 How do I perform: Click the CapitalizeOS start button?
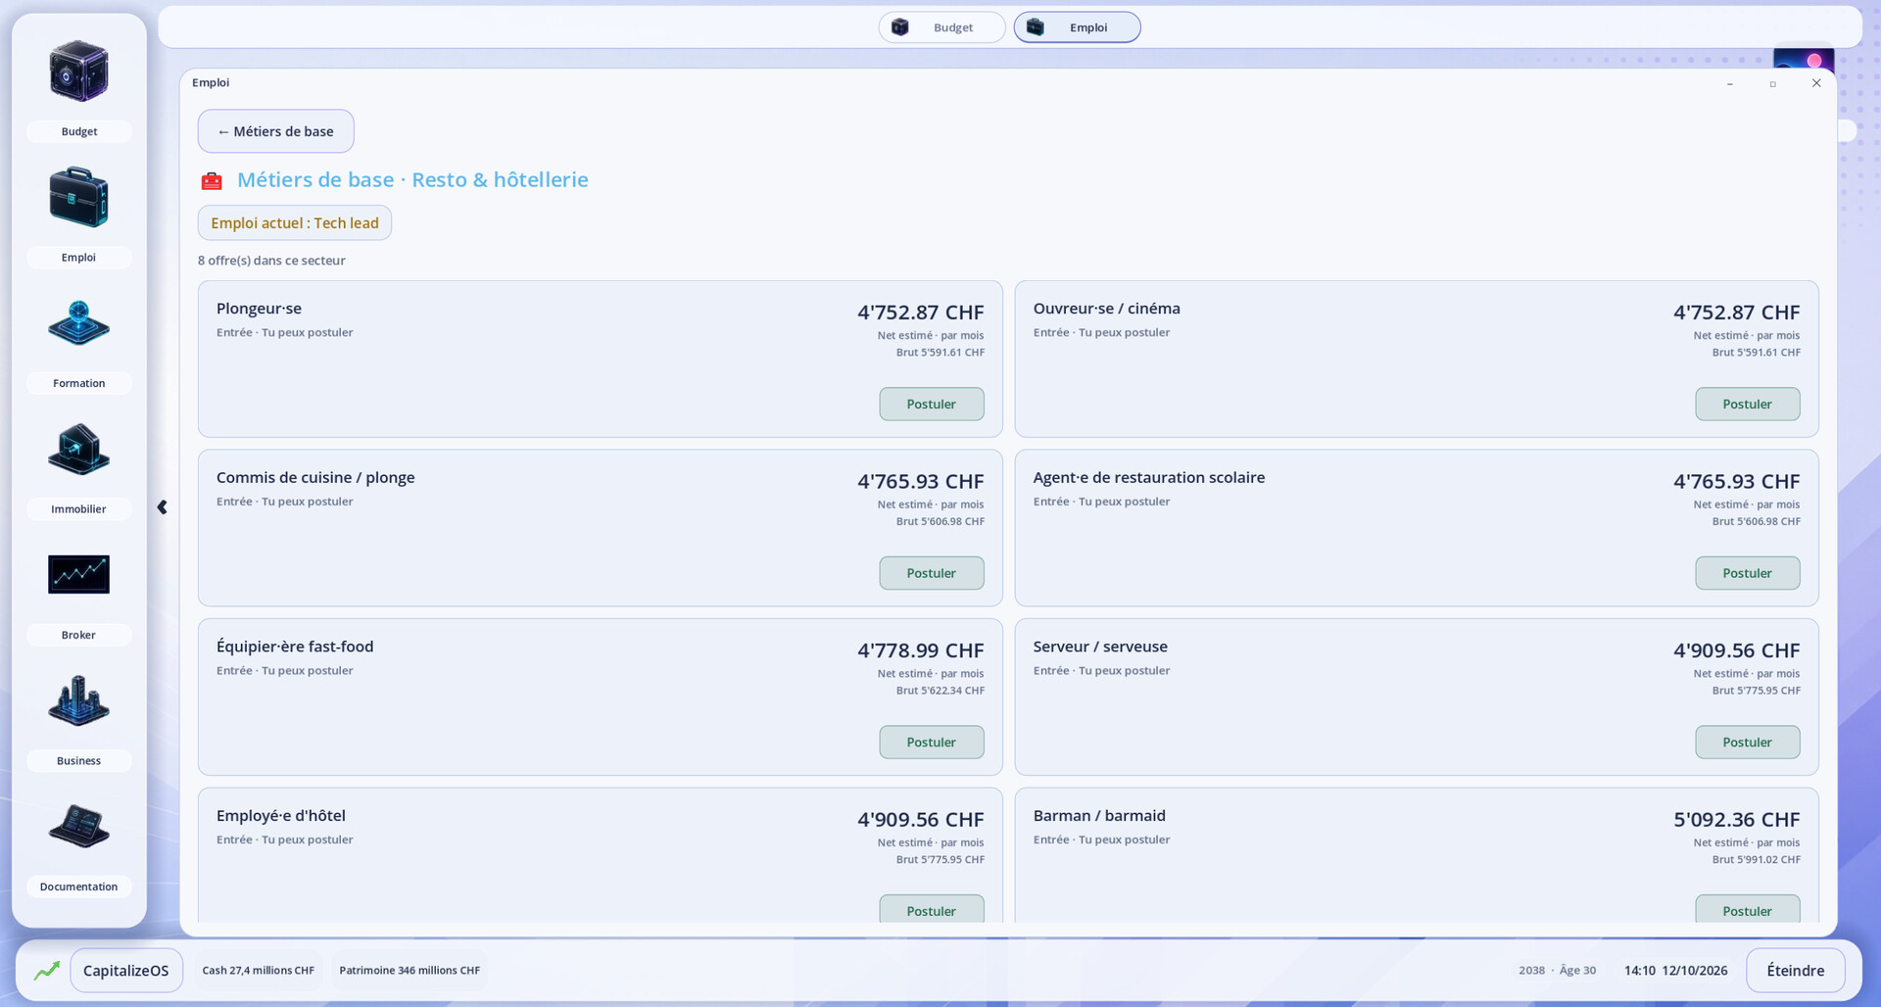126,971
